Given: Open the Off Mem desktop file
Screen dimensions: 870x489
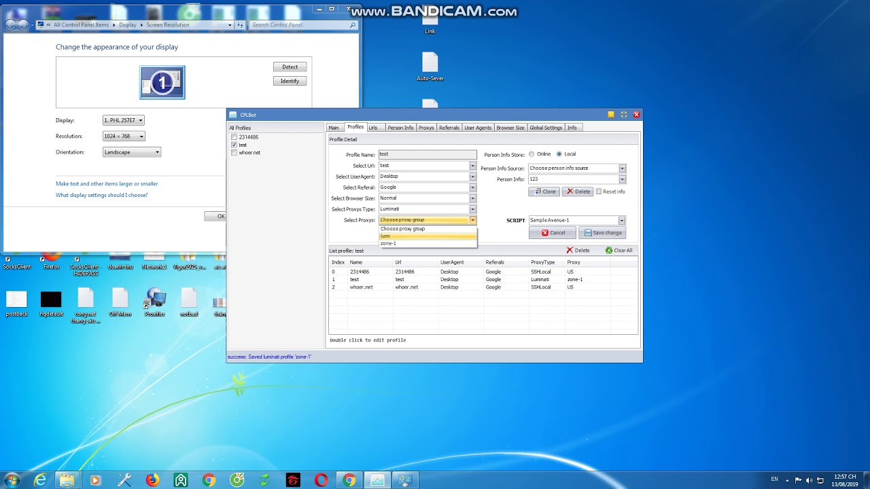Looking at the screenshot, I should click(x=120, y=302).
